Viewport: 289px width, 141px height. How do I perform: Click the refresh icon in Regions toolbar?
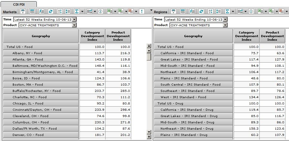coord(201,11)
